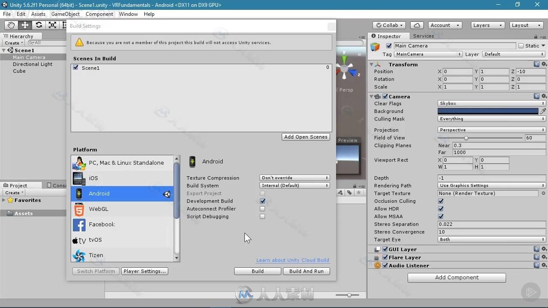Open the Assets menu
548x308 pixels.
pos(38,14)
